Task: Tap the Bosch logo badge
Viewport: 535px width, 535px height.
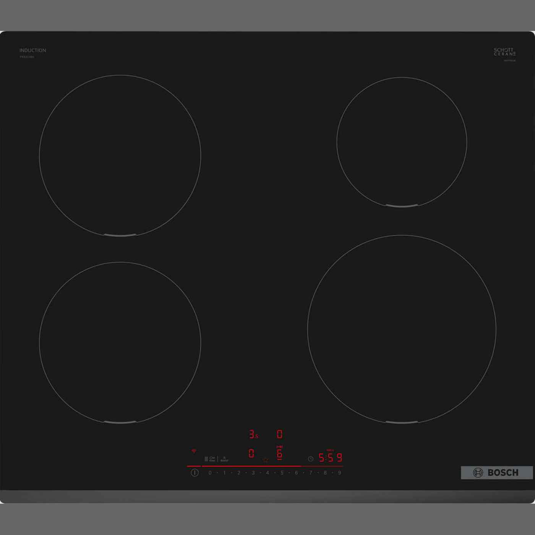Action: click(496, 473)
